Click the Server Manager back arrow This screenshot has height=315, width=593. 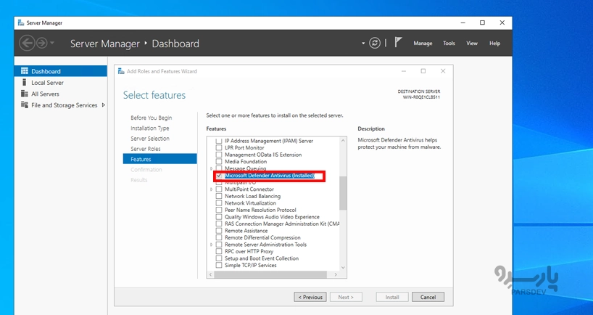tap(27, 43)
